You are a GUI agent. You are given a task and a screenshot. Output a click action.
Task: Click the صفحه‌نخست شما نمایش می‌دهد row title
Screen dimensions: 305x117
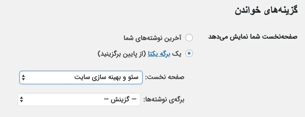253,37
